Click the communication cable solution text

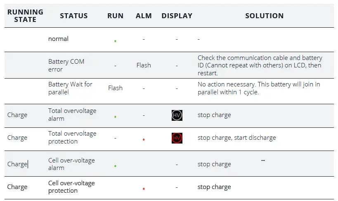tap(260, 65)
